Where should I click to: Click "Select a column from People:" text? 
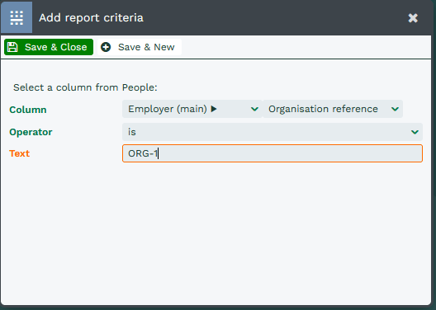[85, 87]
